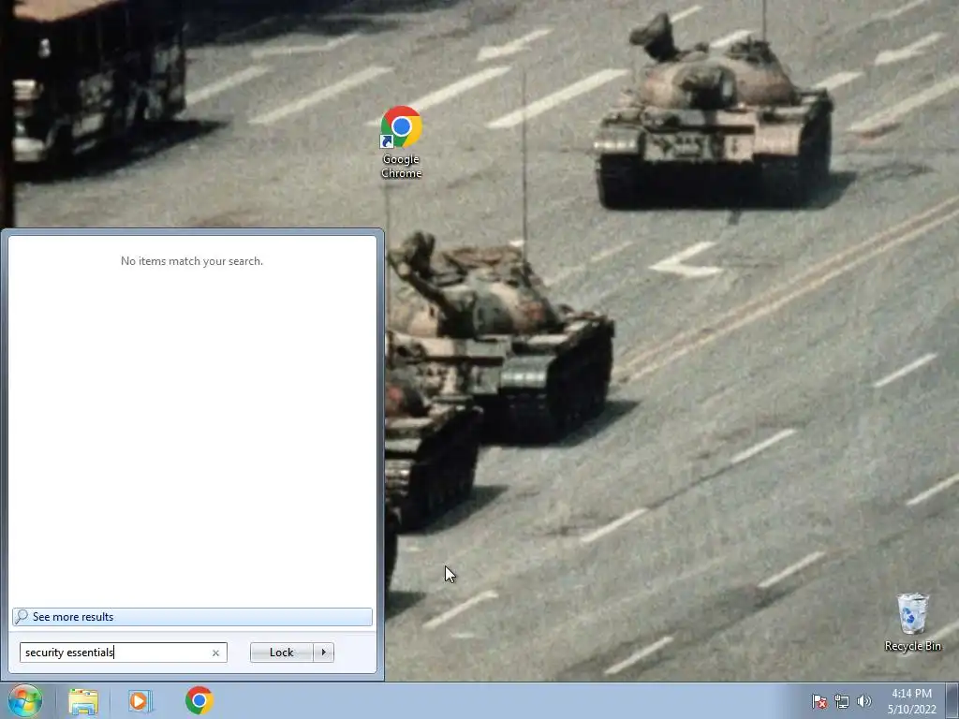Click in the Start menu search field
The height and width of the screenshot is (719, 959).
point(123,653)
